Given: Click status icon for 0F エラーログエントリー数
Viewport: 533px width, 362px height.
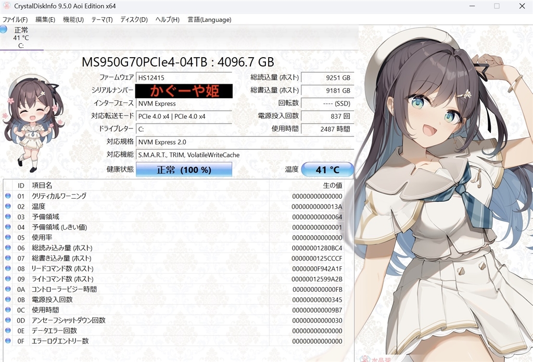Looking at the screenshot, I should coord(8,341).
